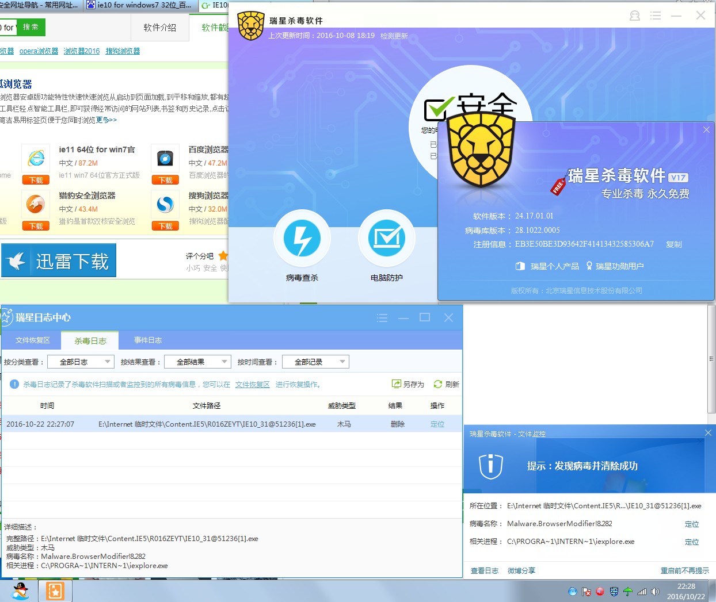The height and width of the screenshot is (602, 716).
Task: Click the 百度浏览器 icon
Action: 165,158
